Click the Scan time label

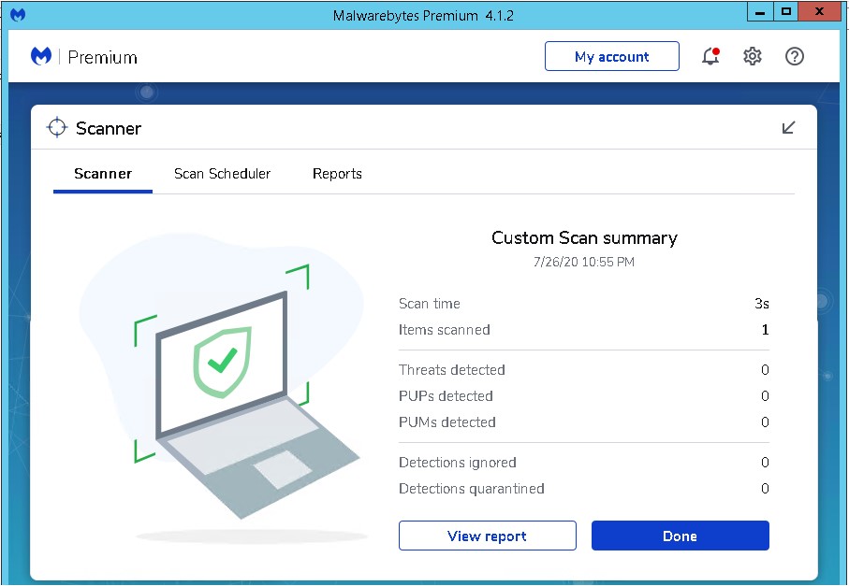pyautogui.click(x=430, y=304)
